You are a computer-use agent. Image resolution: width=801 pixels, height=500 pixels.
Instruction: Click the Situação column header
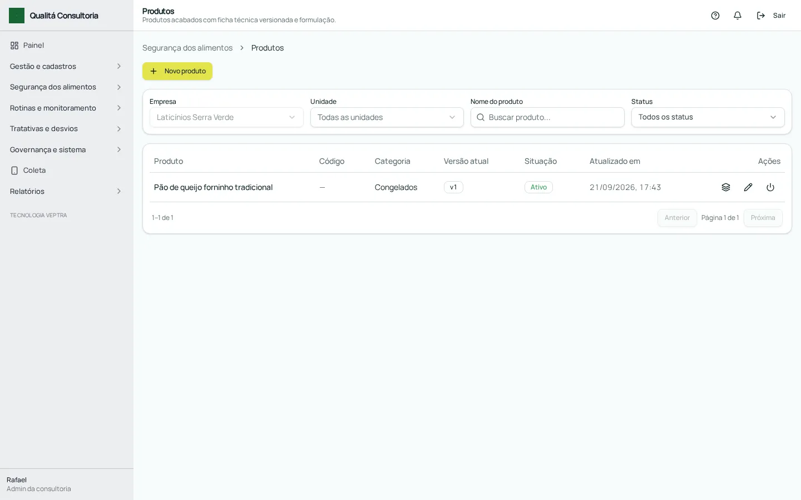pos(541,161)
